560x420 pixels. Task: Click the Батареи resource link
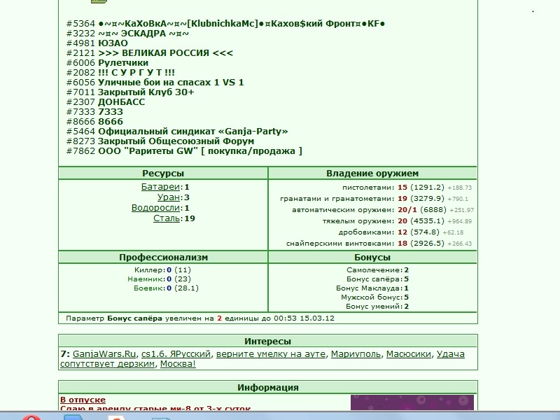(160, 187)
